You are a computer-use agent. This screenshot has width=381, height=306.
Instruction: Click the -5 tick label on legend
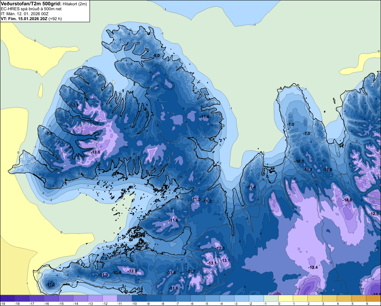tap(207, 304)
